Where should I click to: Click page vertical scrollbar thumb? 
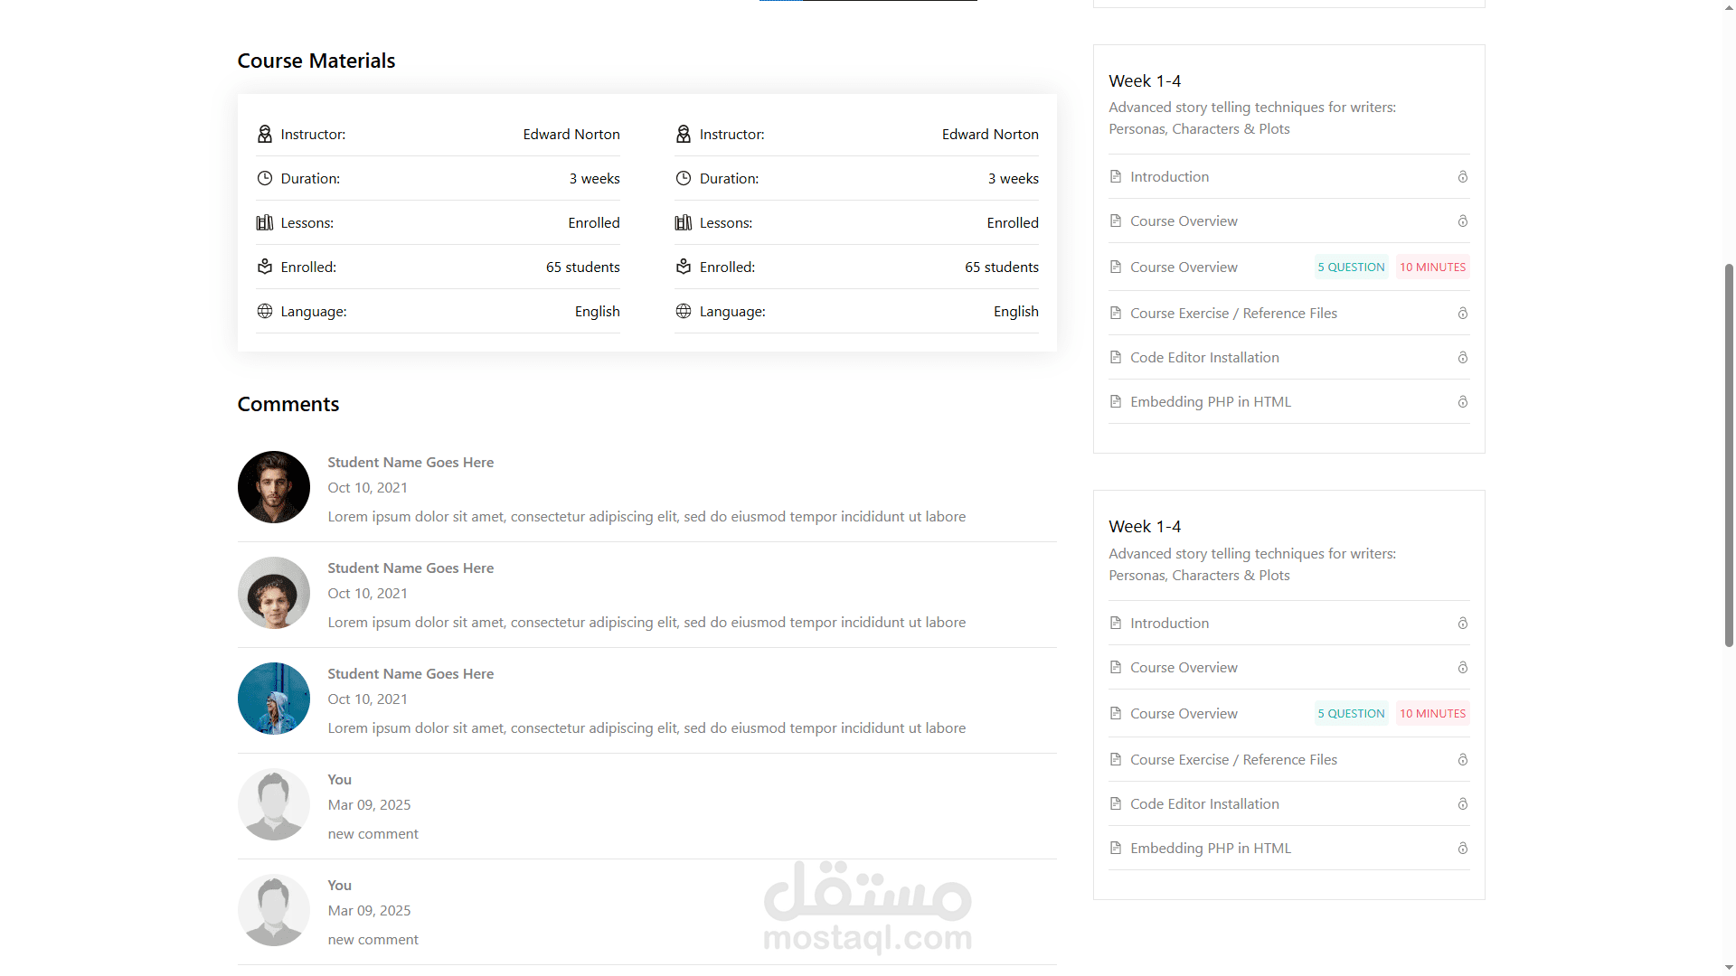tap(1729, 456)
